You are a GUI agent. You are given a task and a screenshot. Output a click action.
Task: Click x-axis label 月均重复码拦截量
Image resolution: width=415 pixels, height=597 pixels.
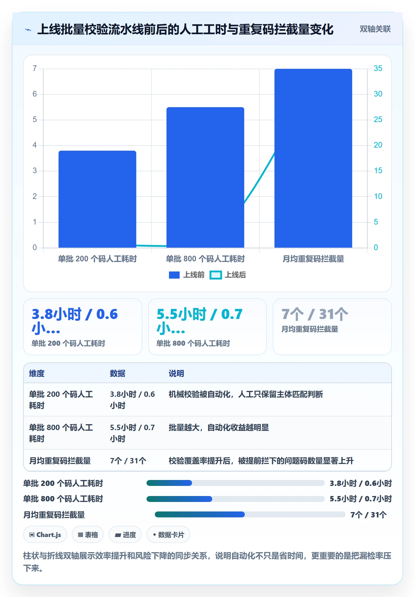pyautogui.click(x=313, y=259)
